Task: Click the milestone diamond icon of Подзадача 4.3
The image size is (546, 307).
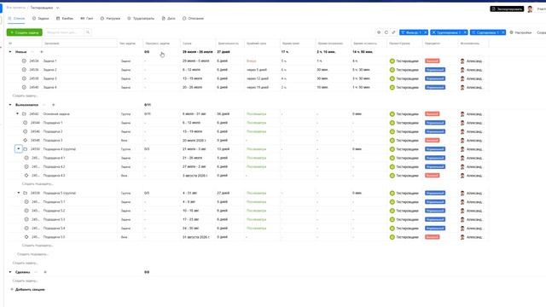Action: tap(26, 176)
